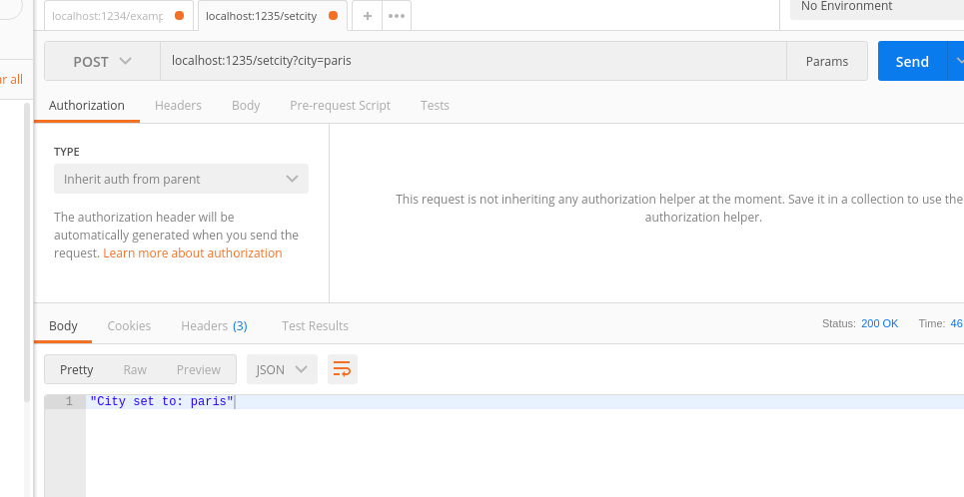Viewport: 964px width, 497px height.
Task: Send the request
Action: tap(912, 62)
